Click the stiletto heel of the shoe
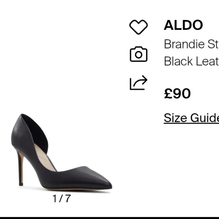This screenshot has height=219, width=219. point(21,170)
